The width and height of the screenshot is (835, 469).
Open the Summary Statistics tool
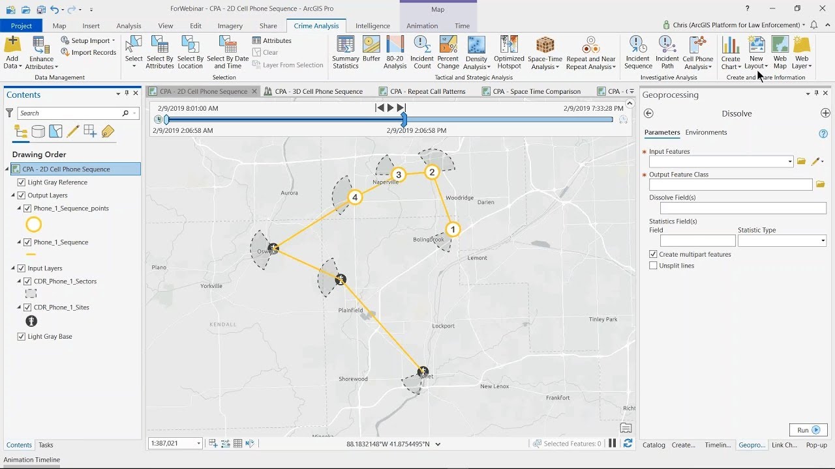(345, 52)
